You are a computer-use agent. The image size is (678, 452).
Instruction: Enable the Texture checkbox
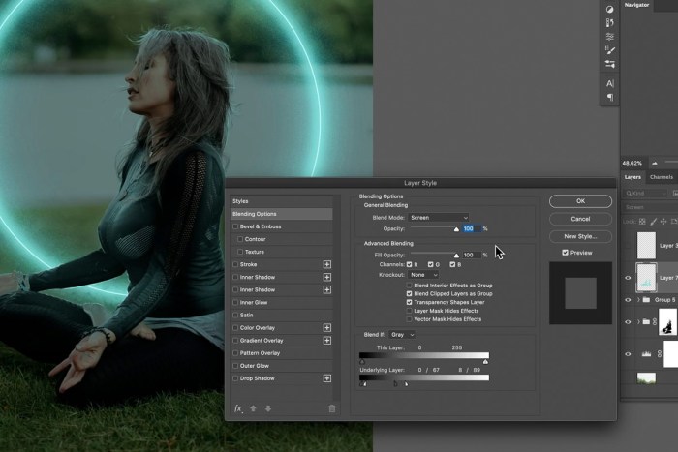tap(240, 252)
